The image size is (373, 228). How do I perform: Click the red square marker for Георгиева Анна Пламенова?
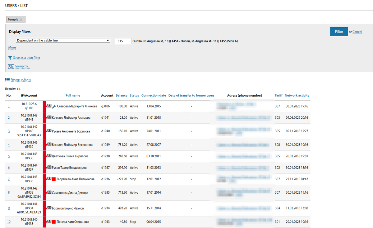click(54, 179)
